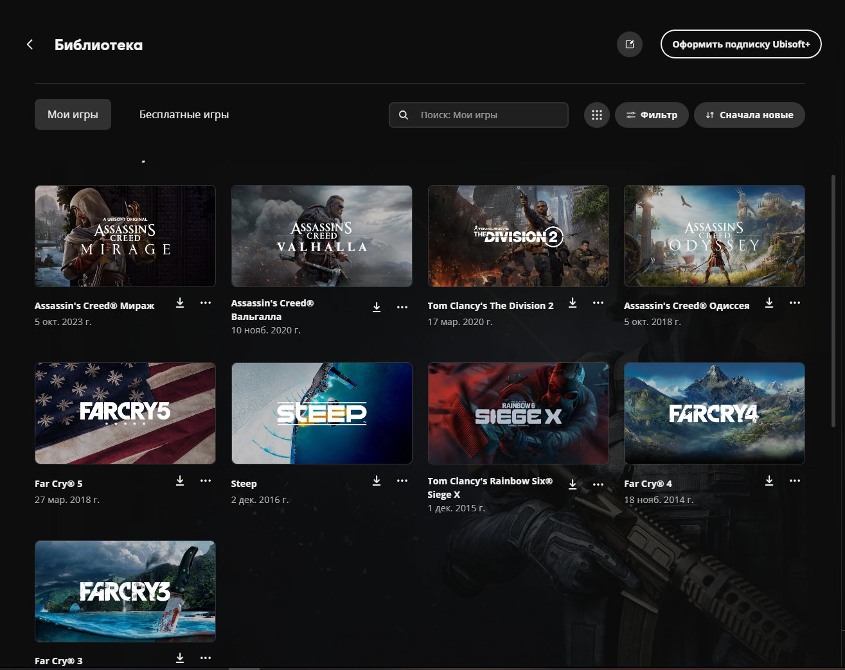Open more options for Far Cry 3
The image size is (845, 670).
pos(206,658)
